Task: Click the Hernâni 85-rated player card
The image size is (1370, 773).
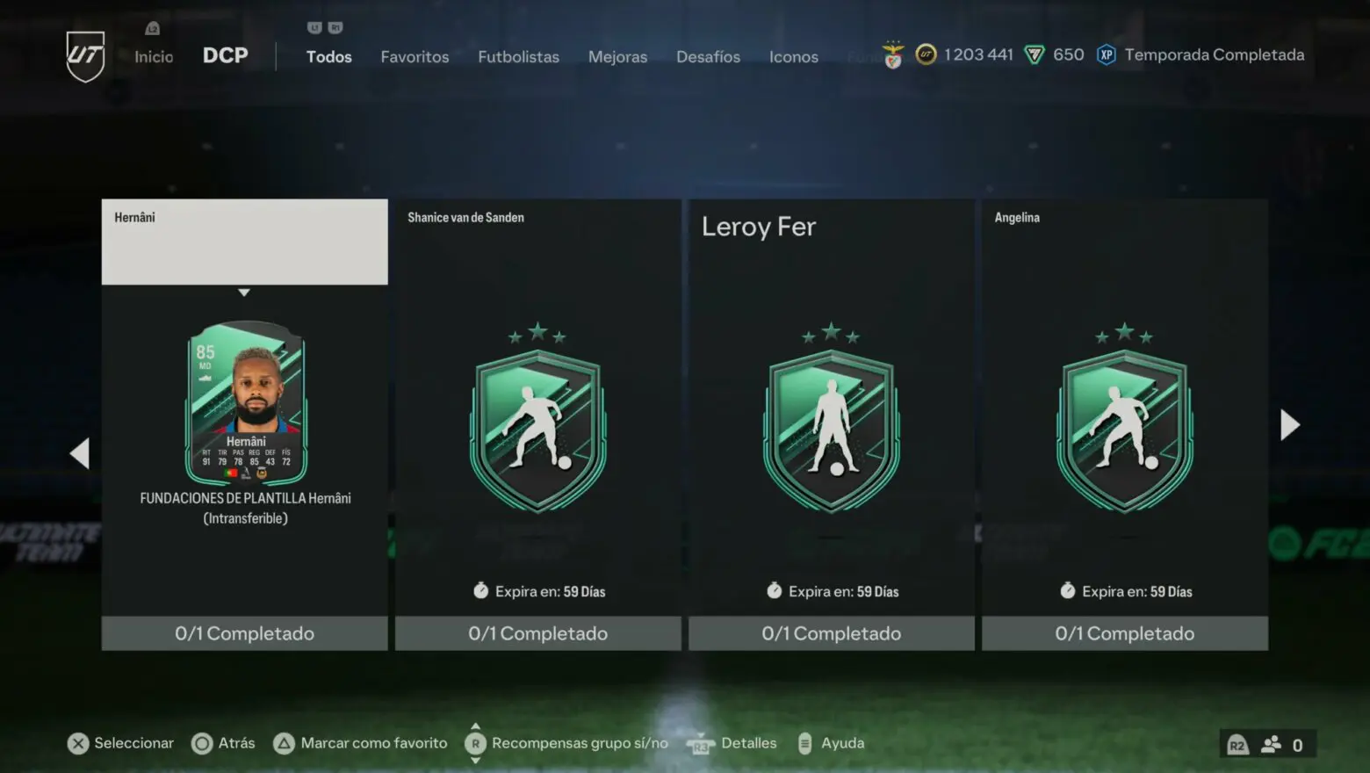Action: [x=246, y=402]
